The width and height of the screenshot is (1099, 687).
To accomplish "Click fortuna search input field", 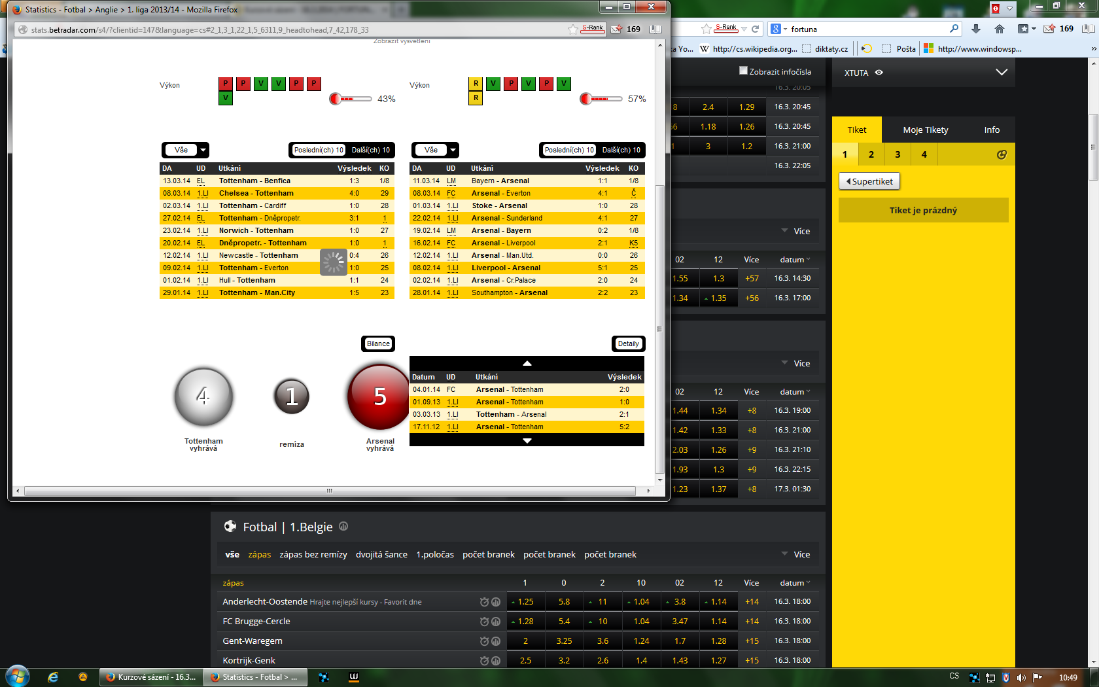I will point(867,29).
